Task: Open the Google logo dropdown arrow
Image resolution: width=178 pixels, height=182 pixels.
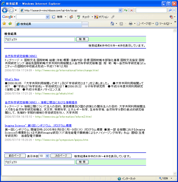Action: (x=15, y=17)
